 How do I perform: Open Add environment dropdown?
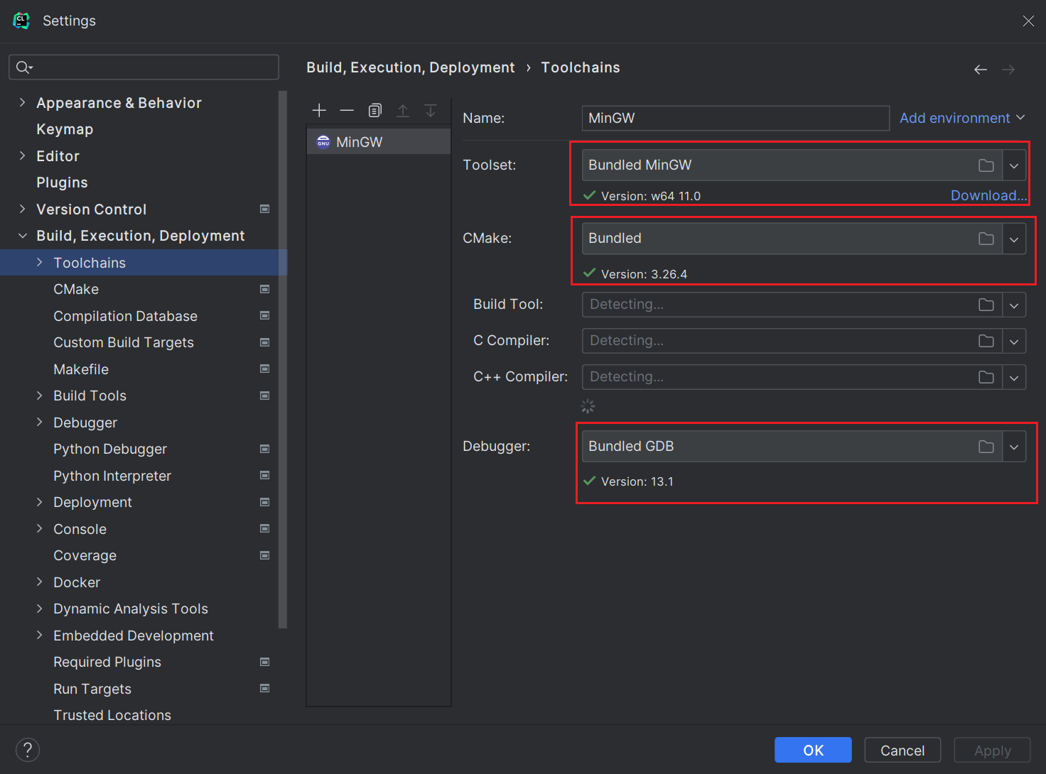pyautogui.click(x=962, y=118)
